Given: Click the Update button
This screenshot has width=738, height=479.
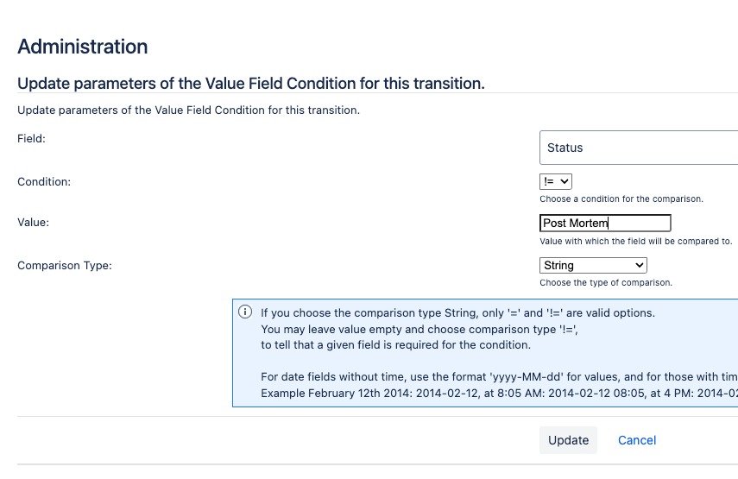Looking at the screenshot, I should pos(568,440).
